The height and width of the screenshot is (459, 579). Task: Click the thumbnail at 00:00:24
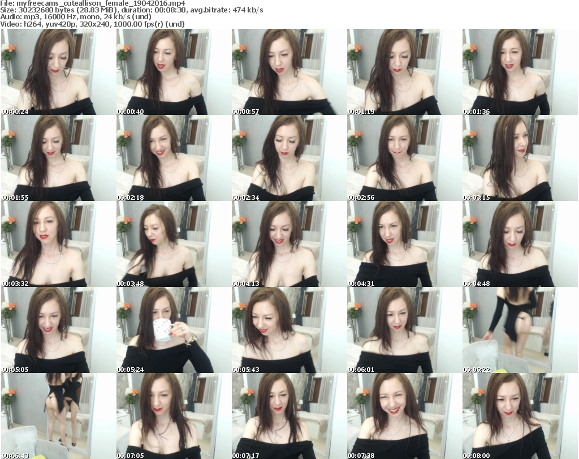[x=58, y=72]
